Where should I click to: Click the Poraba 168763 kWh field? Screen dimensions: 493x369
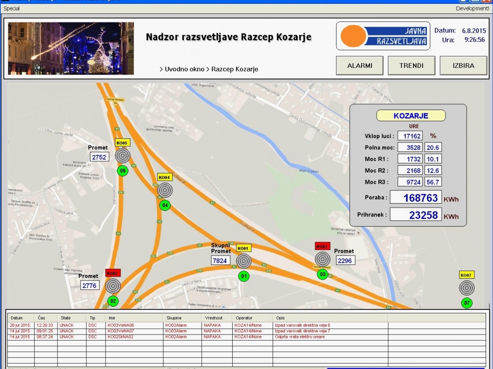tap(416, 198)
